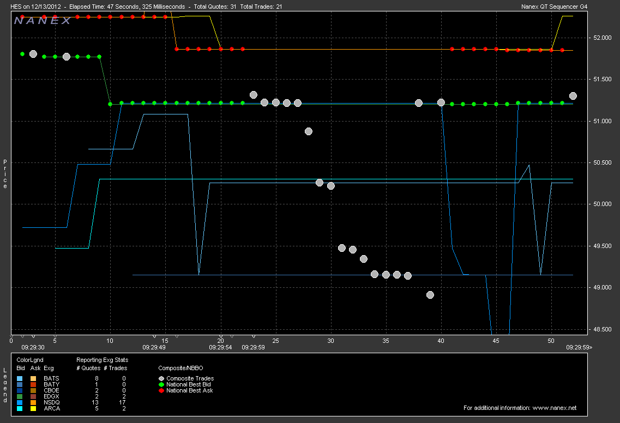Click the National Best Bid green legend dot
620x423 pixels.
click(x=161, y=384)
